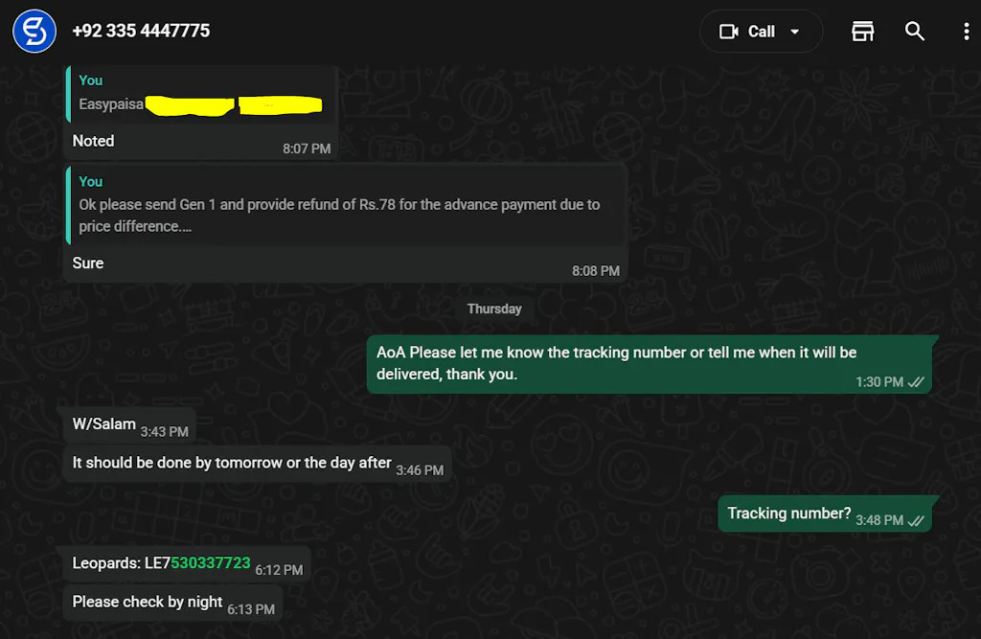Open the contact's profile picture avatar
Viewport: 981px width, 639px height.
pos(34,32)
